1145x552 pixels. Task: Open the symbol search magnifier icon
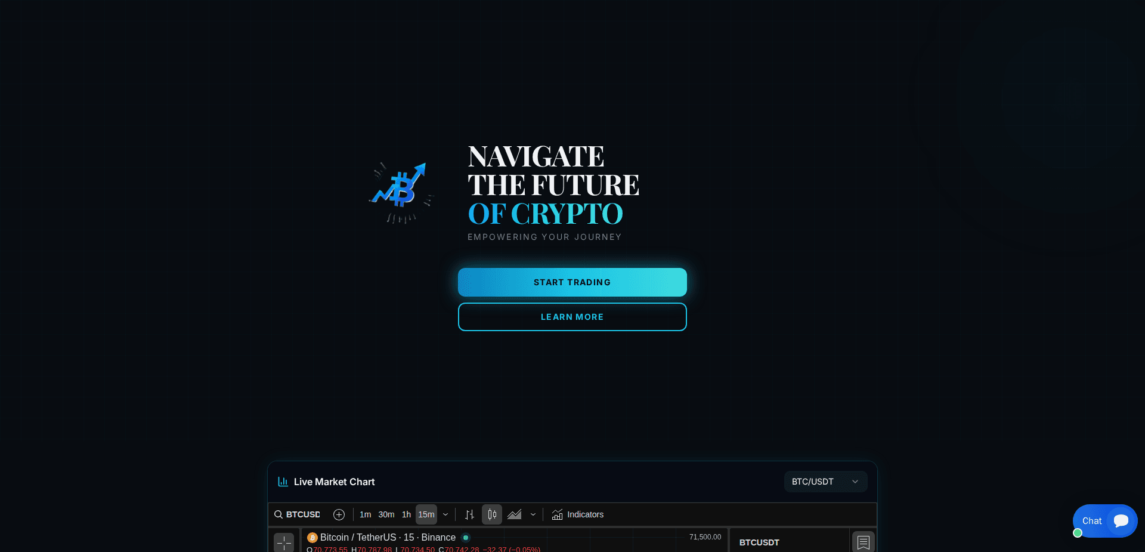pos(278,514)
